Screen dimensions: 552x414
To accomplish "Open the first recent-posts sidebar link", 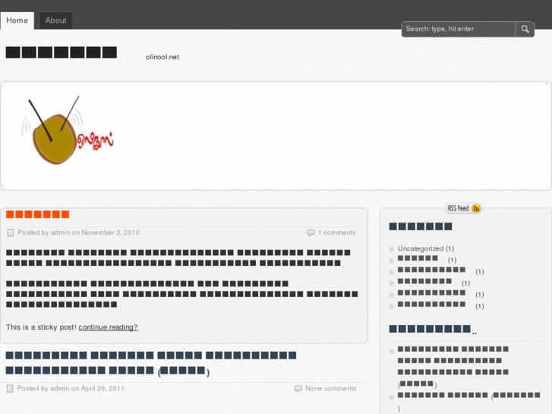I will [x=453, y=366].
